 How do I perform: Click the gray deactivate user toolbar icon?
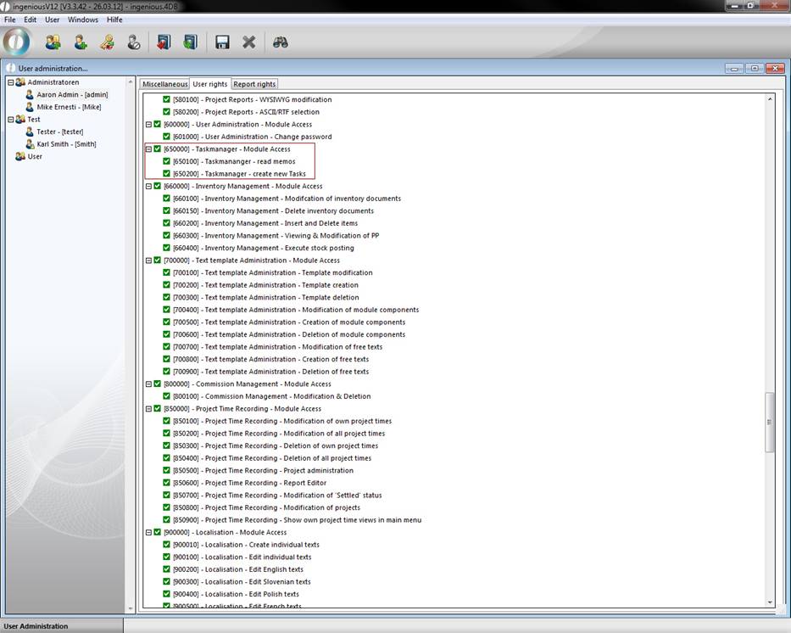point(134,42)
